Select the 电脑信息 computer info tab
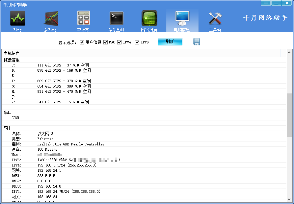This screenshot has width=294, height=204. tap(182, 21)
